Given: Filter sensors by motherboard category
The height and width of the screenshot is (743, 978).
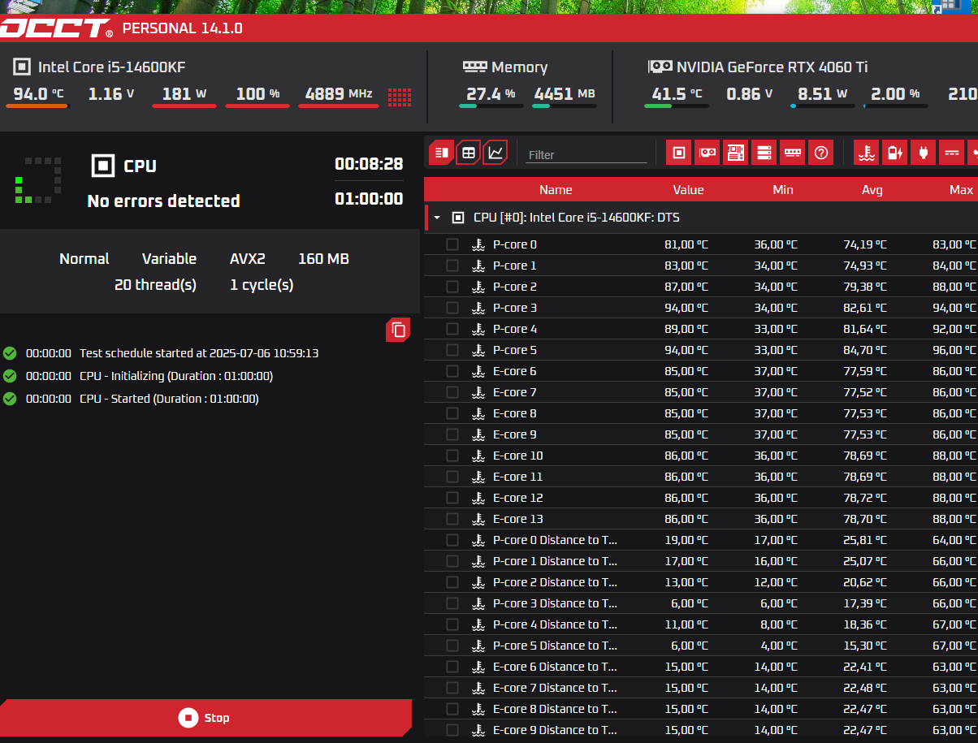Looking at the screenshot, I should pos(735,152).
